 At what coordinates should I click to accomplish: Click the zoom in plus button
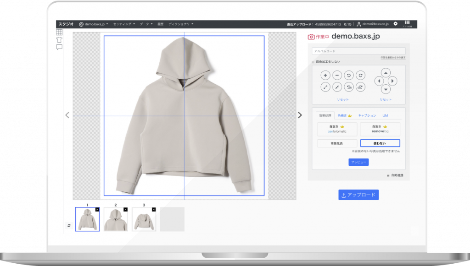coord(325,75)
